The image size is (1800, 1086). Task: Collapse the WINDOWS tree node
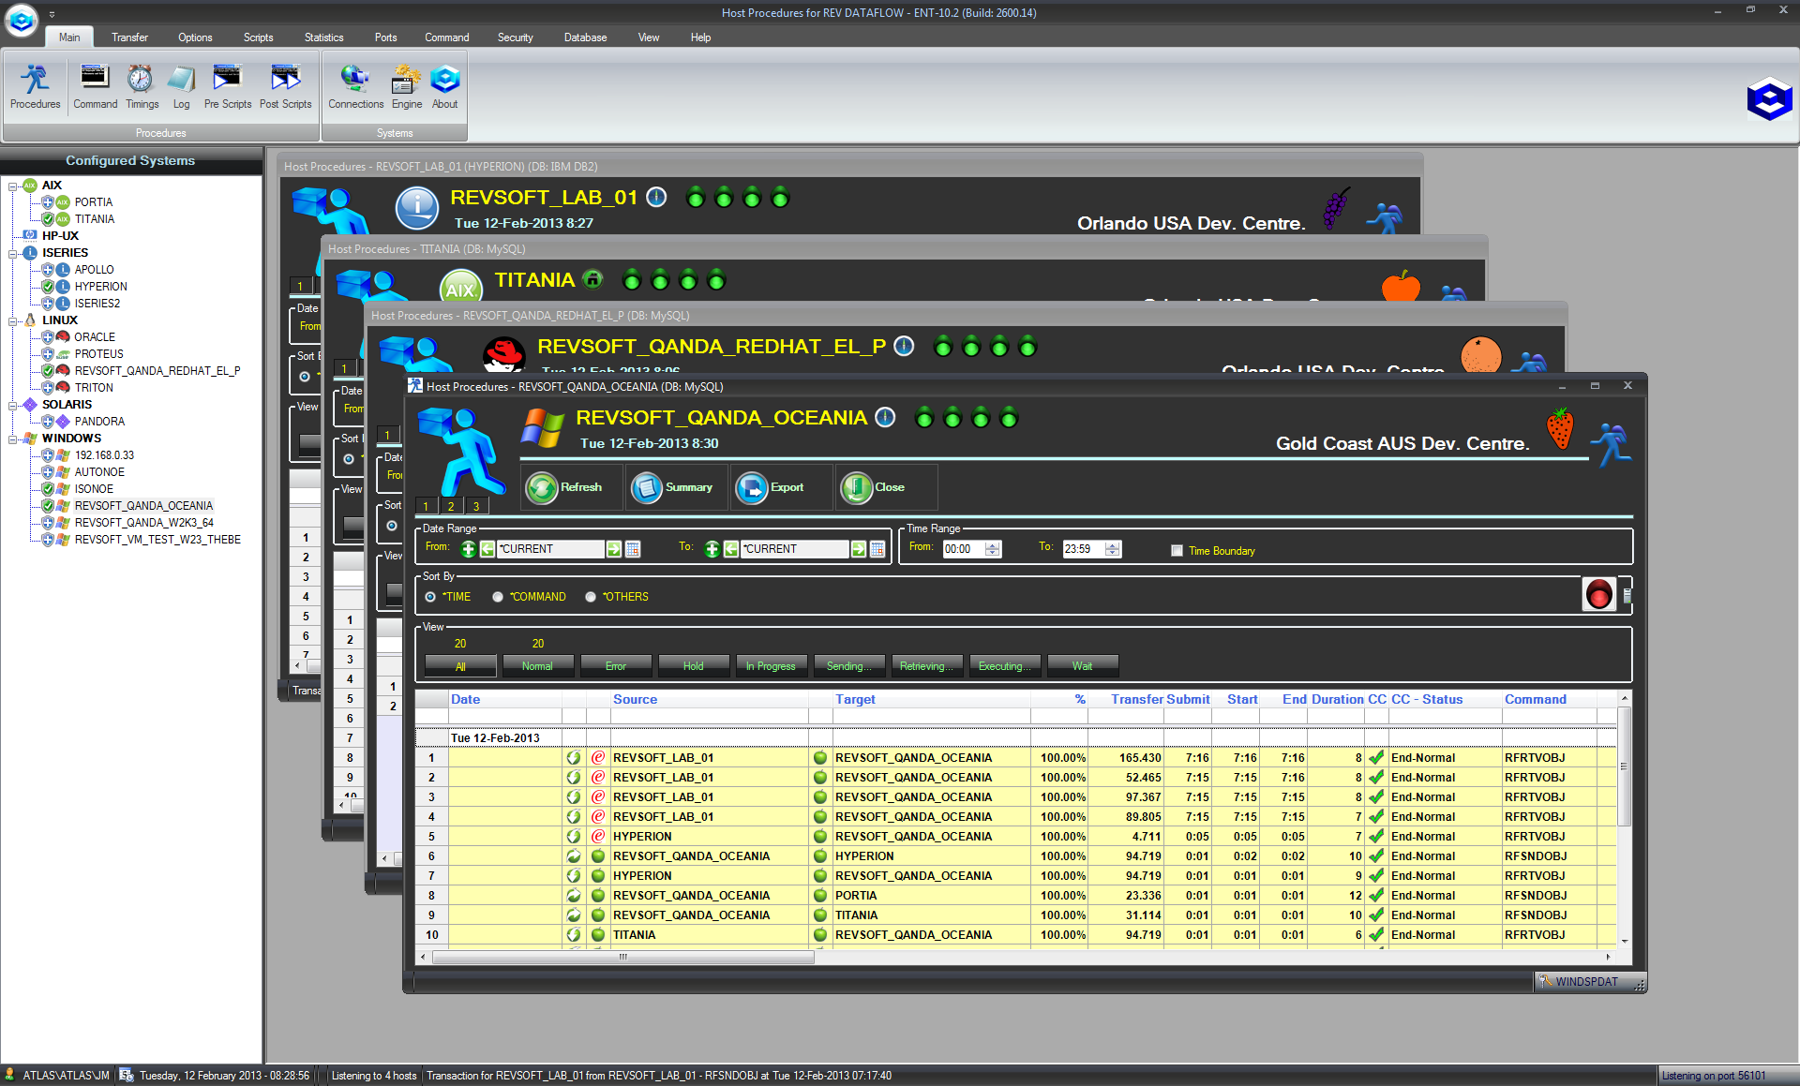(13, 439)
